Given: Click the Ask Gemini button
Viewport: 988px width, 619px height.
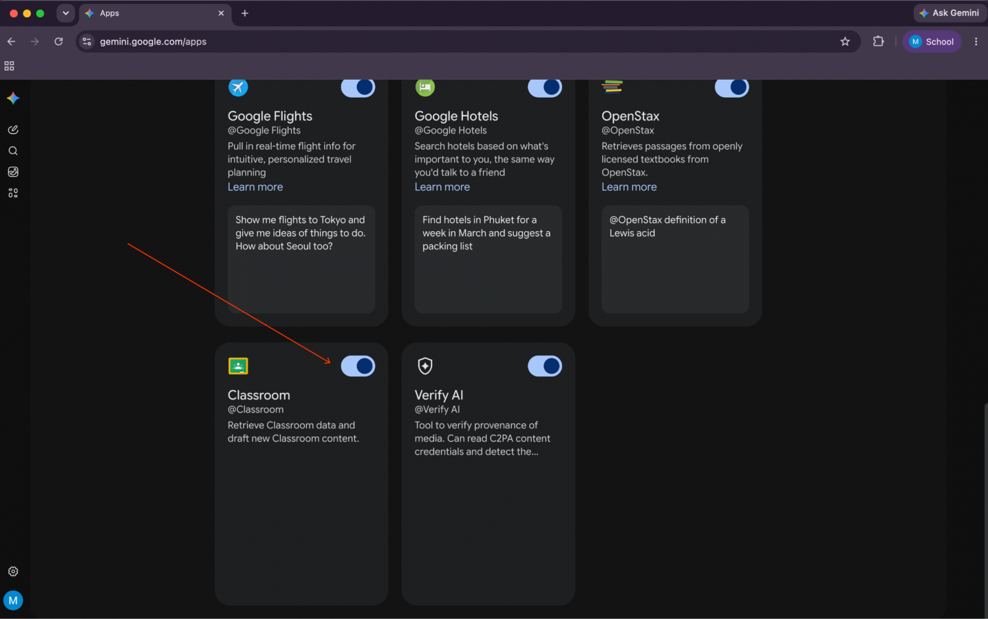Looking at the screenshot, I should tap(949, 13).
